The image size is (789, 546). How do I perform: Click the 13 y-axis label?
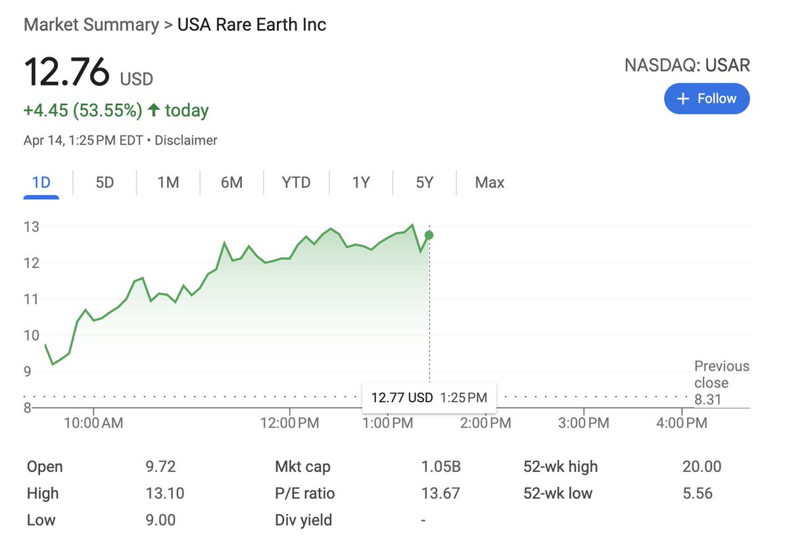click(x=32, y=227)
